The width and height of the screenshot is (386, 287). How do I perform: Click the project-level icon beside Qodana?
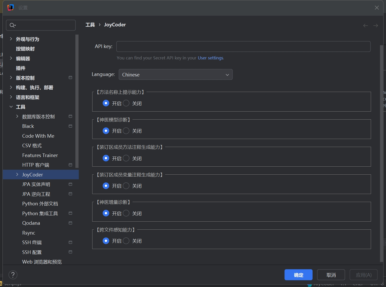click(70, 223)
